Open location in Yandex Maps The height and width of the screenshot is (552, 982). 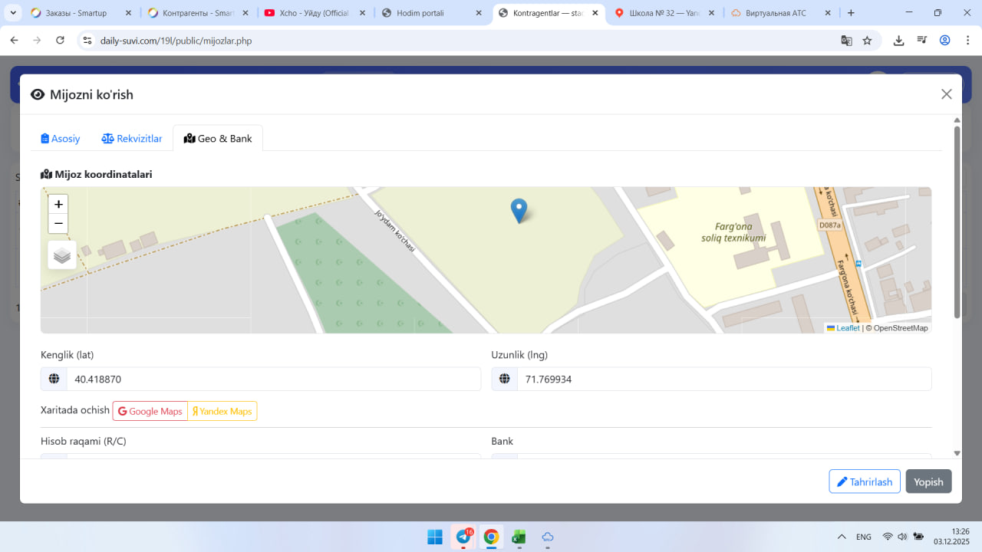click(222, 411)
